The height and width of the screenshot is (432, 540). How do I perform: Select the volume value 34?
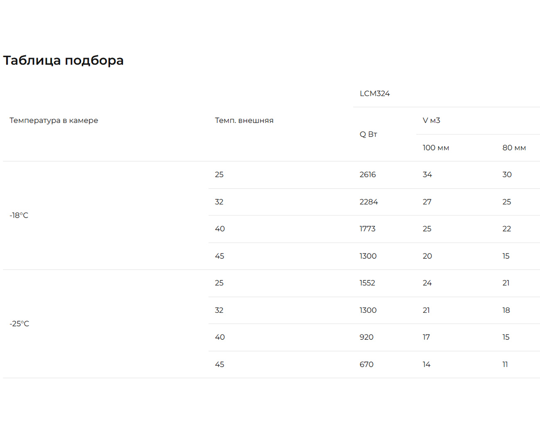click(x=427, y=174)
